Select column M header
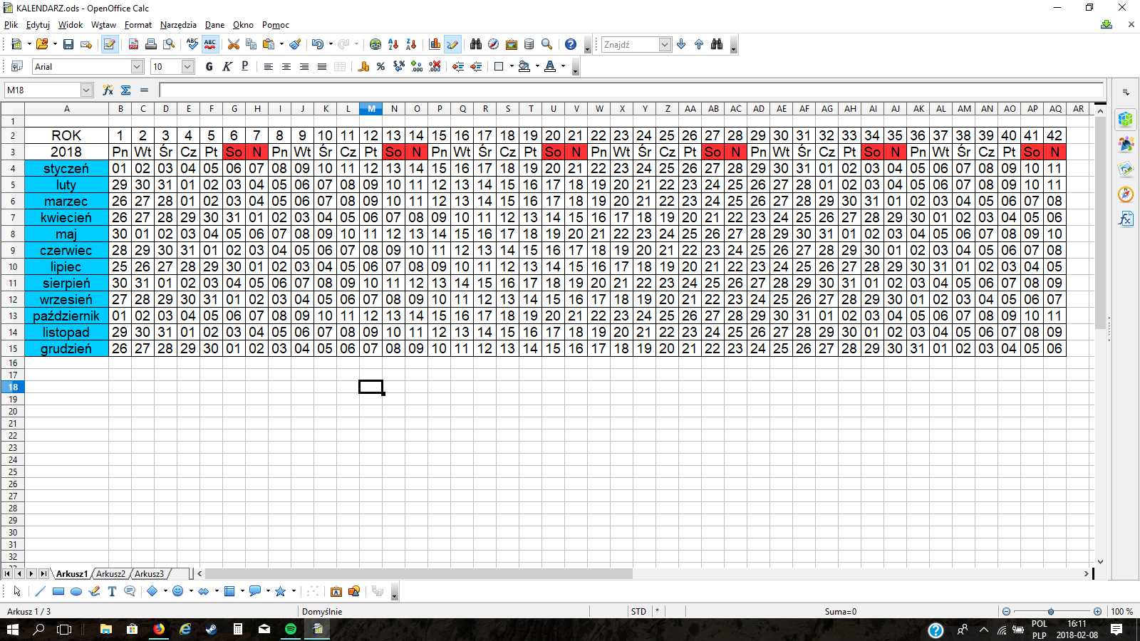This screenshot has height=641, width=1140. tap(371, 108)
